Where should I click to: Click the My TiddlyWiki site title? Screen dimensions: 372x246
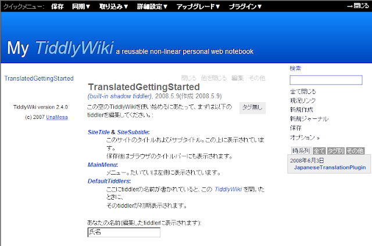tap(60, 48)
